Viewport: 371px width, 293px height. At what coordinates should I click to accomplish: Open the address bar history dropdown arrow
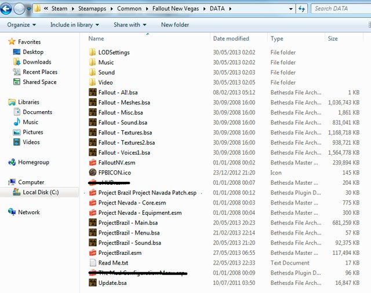click(290, 9)
